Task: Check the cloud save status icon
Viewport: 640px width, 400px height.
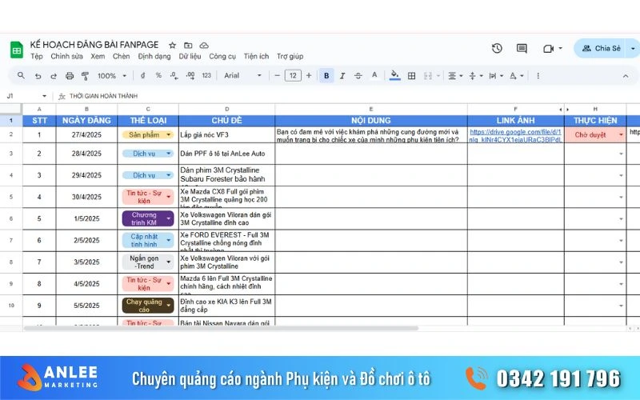Action: [x=204, y=46]
